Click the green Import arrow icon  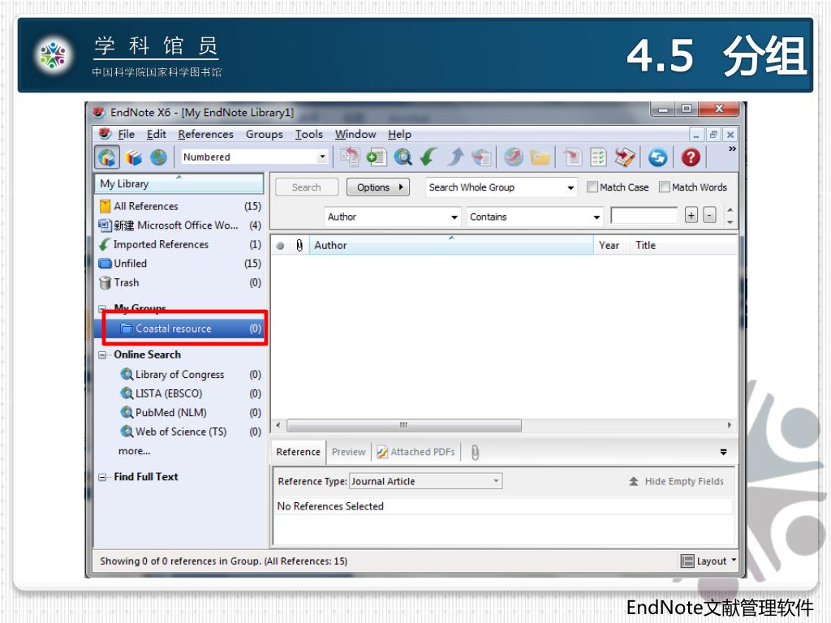[428, 157]
